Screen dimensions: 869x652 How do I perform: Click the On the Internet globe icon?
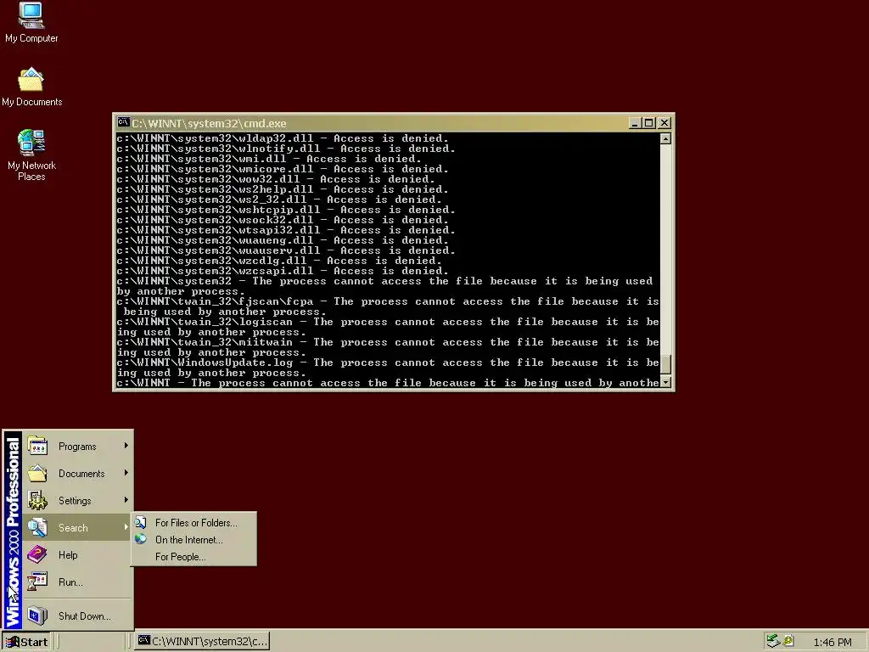[x=141, y=539]
